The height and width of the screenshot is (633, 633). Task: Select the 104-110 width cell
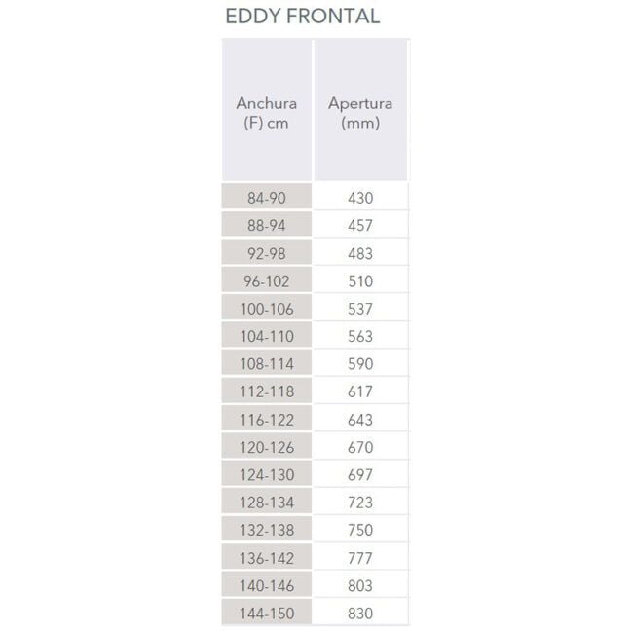tap(267, 335)
